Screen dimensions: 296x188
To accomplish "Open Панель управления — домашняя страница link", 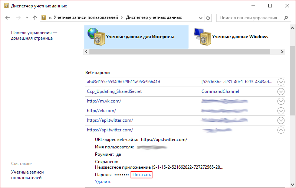I will click(x=34, y=36).
